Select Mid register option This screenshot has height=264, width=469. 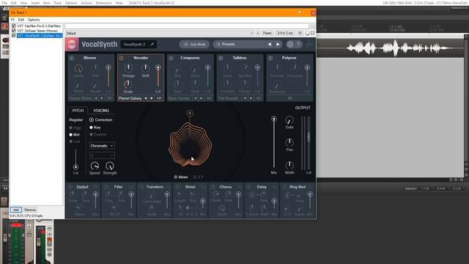74,135
